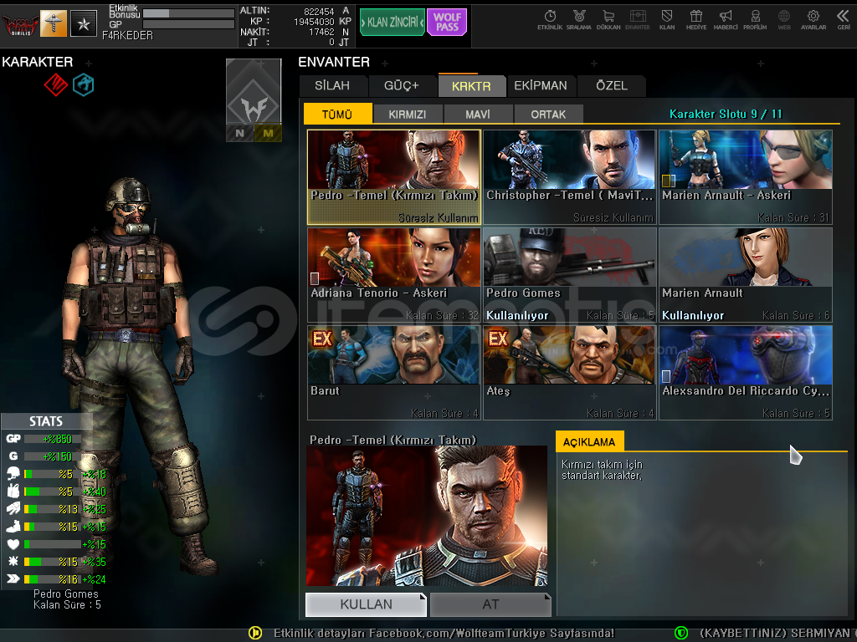The height and width of the screenshot is (642, 857).
Task: Select the Marien Arnault - Askeri card
Action: click(x=746, y=177)
